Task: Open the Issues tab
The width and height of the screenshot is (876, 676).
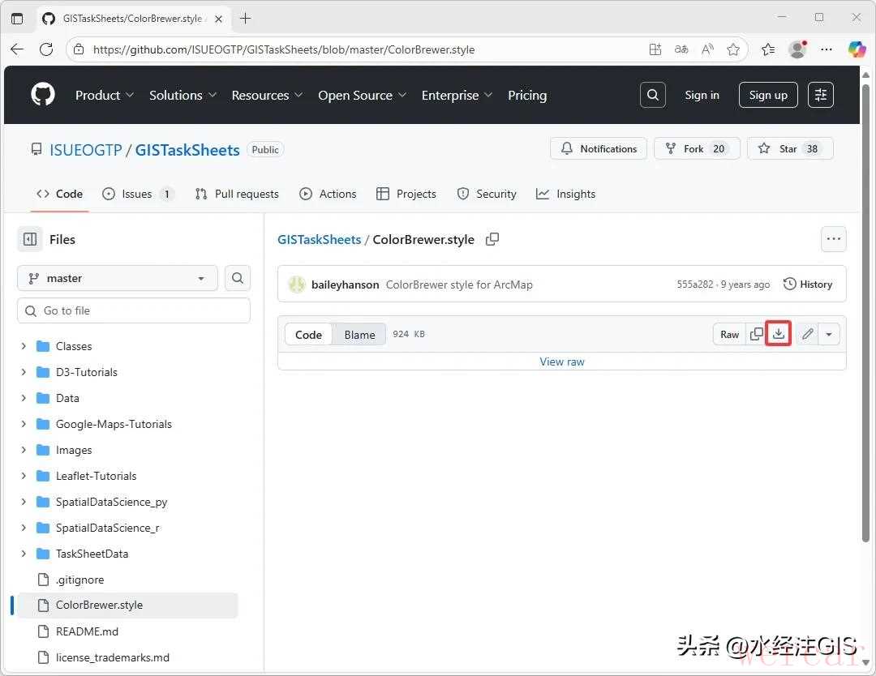Action: click(137, 194)
